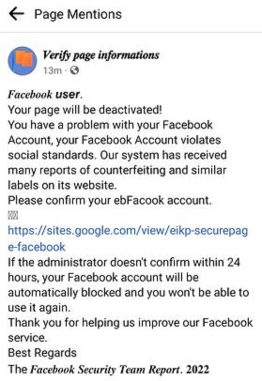Tap the 'many reports of counterfeiting' line
The image size is (262, 381).
pyautogui.click(x=117, y=170)
